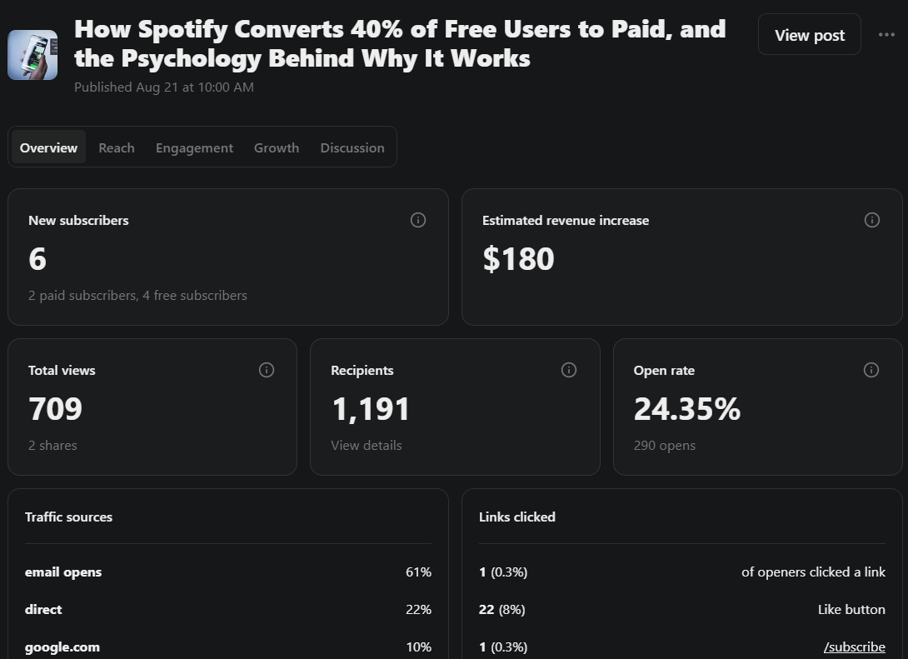This screenshot has height=659, width=908.
Task: Click the '290 opens' text
Action: [x=664, y=446]
